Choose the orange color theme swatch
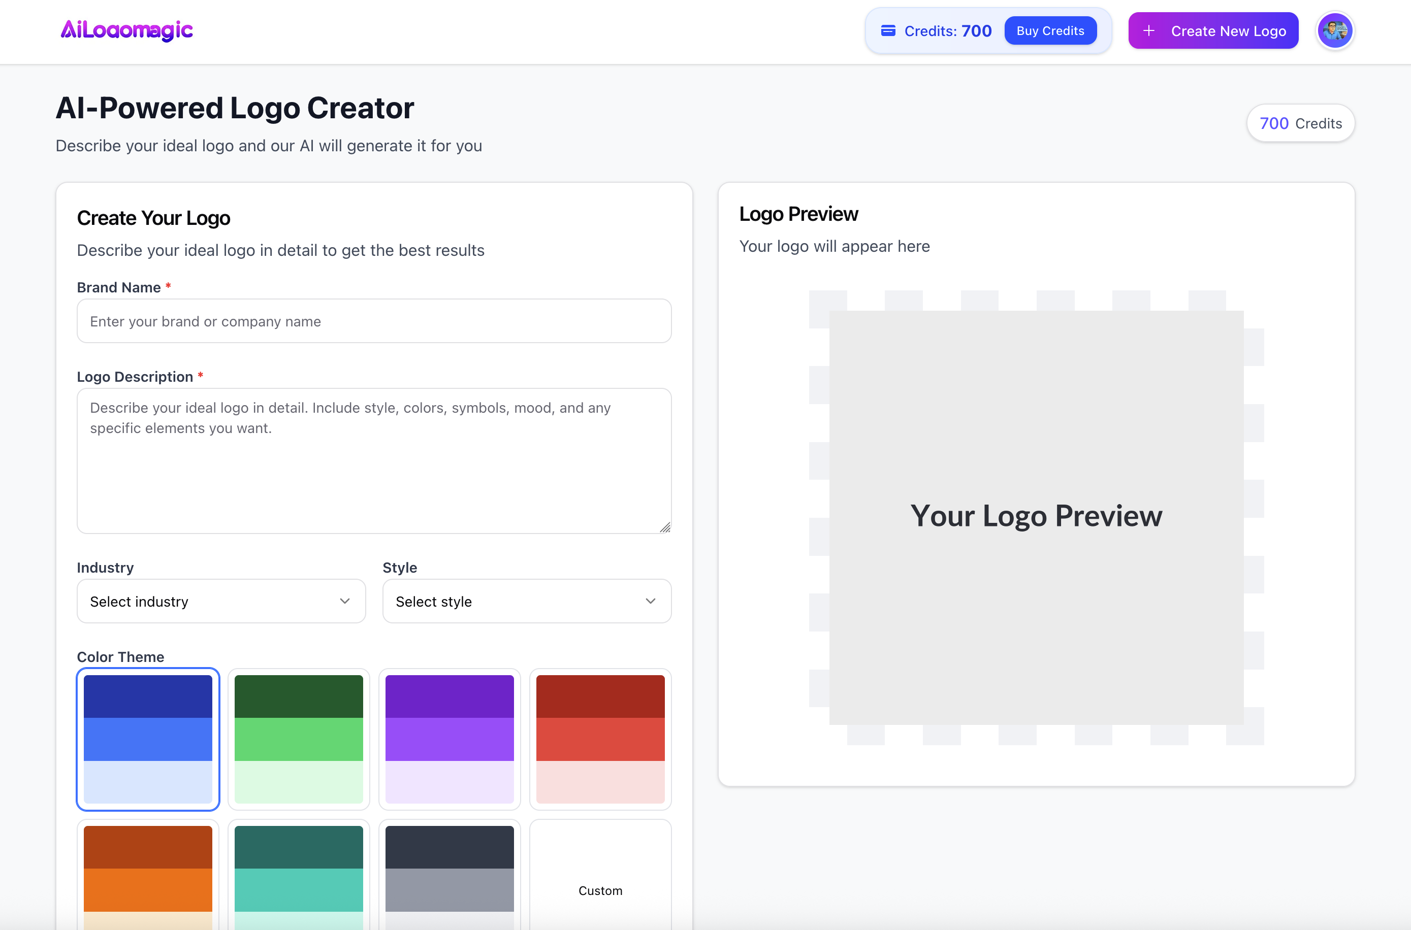The image size is (1411, 930). [148, 876]
